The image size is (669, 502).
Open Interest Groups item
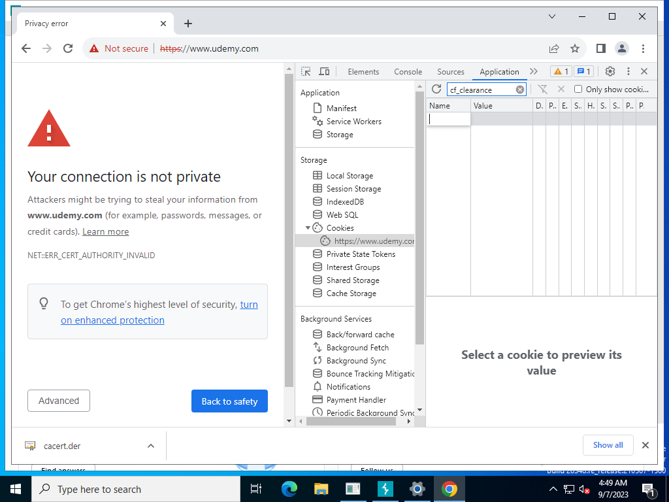pyautogui.click(x=353, y=267)
